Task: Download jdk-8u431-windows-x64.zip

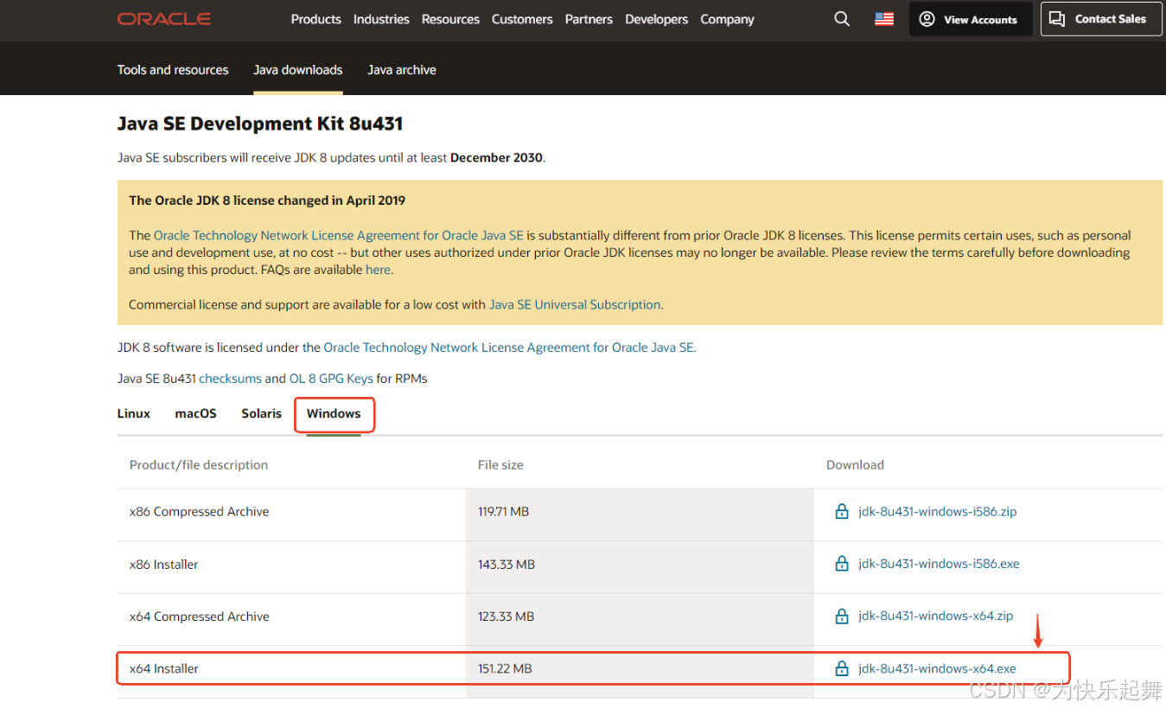Action: tap(936, 616)
